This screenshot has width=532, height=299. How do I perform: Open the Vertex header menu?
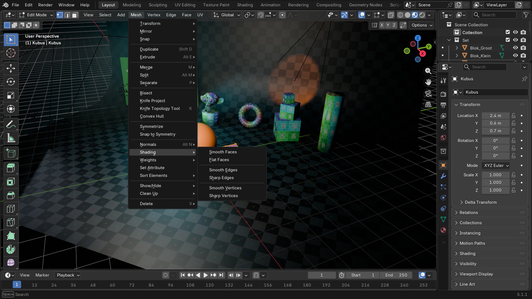(154, 15)
